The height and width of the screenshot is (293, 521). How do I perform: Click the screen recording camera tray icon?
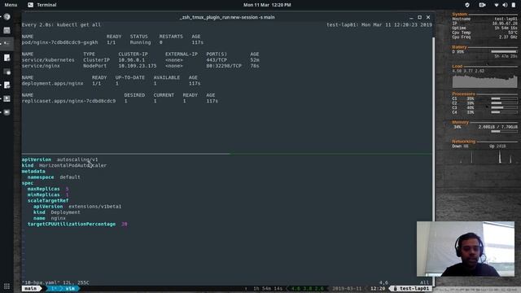coord(482,5)
